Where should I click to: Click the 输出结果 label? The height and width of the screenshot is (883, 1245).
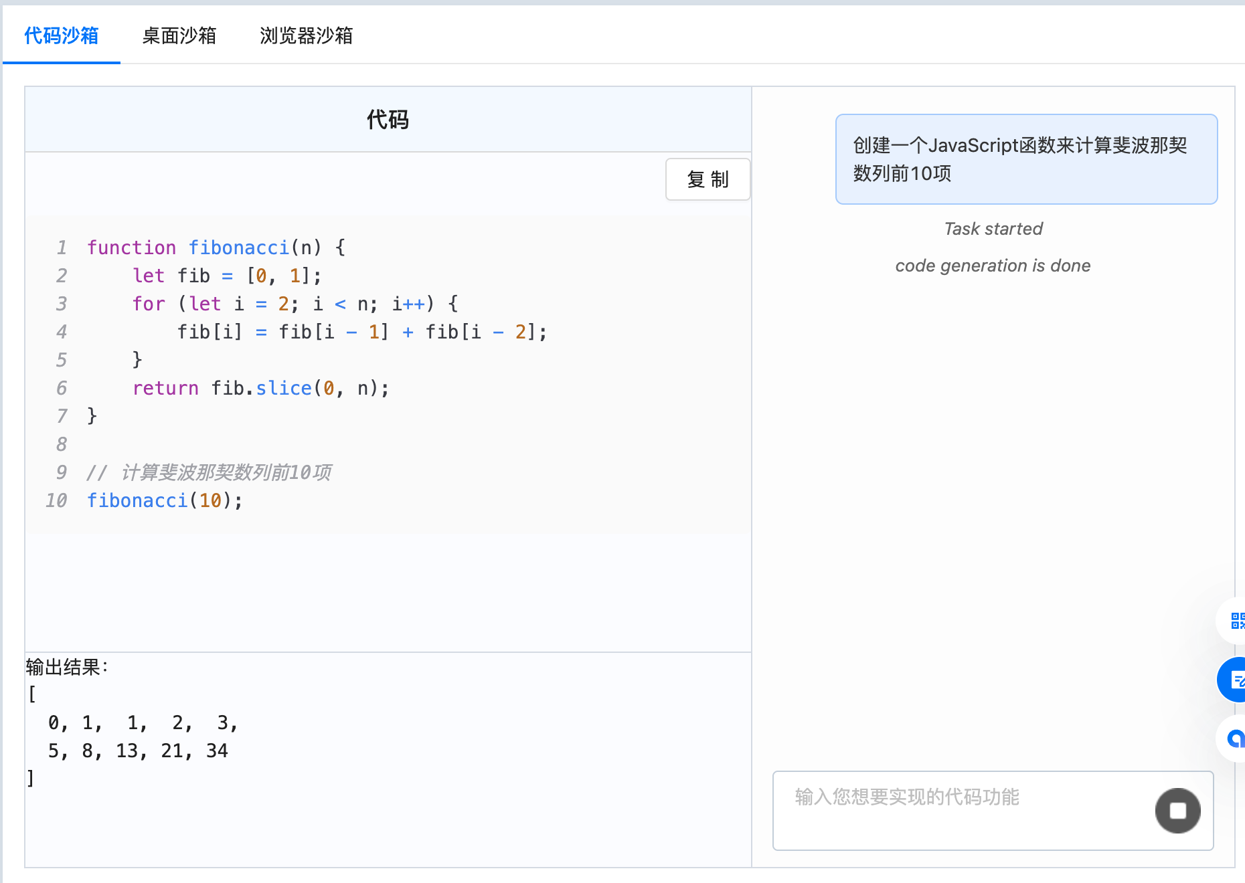click(67, 667)
